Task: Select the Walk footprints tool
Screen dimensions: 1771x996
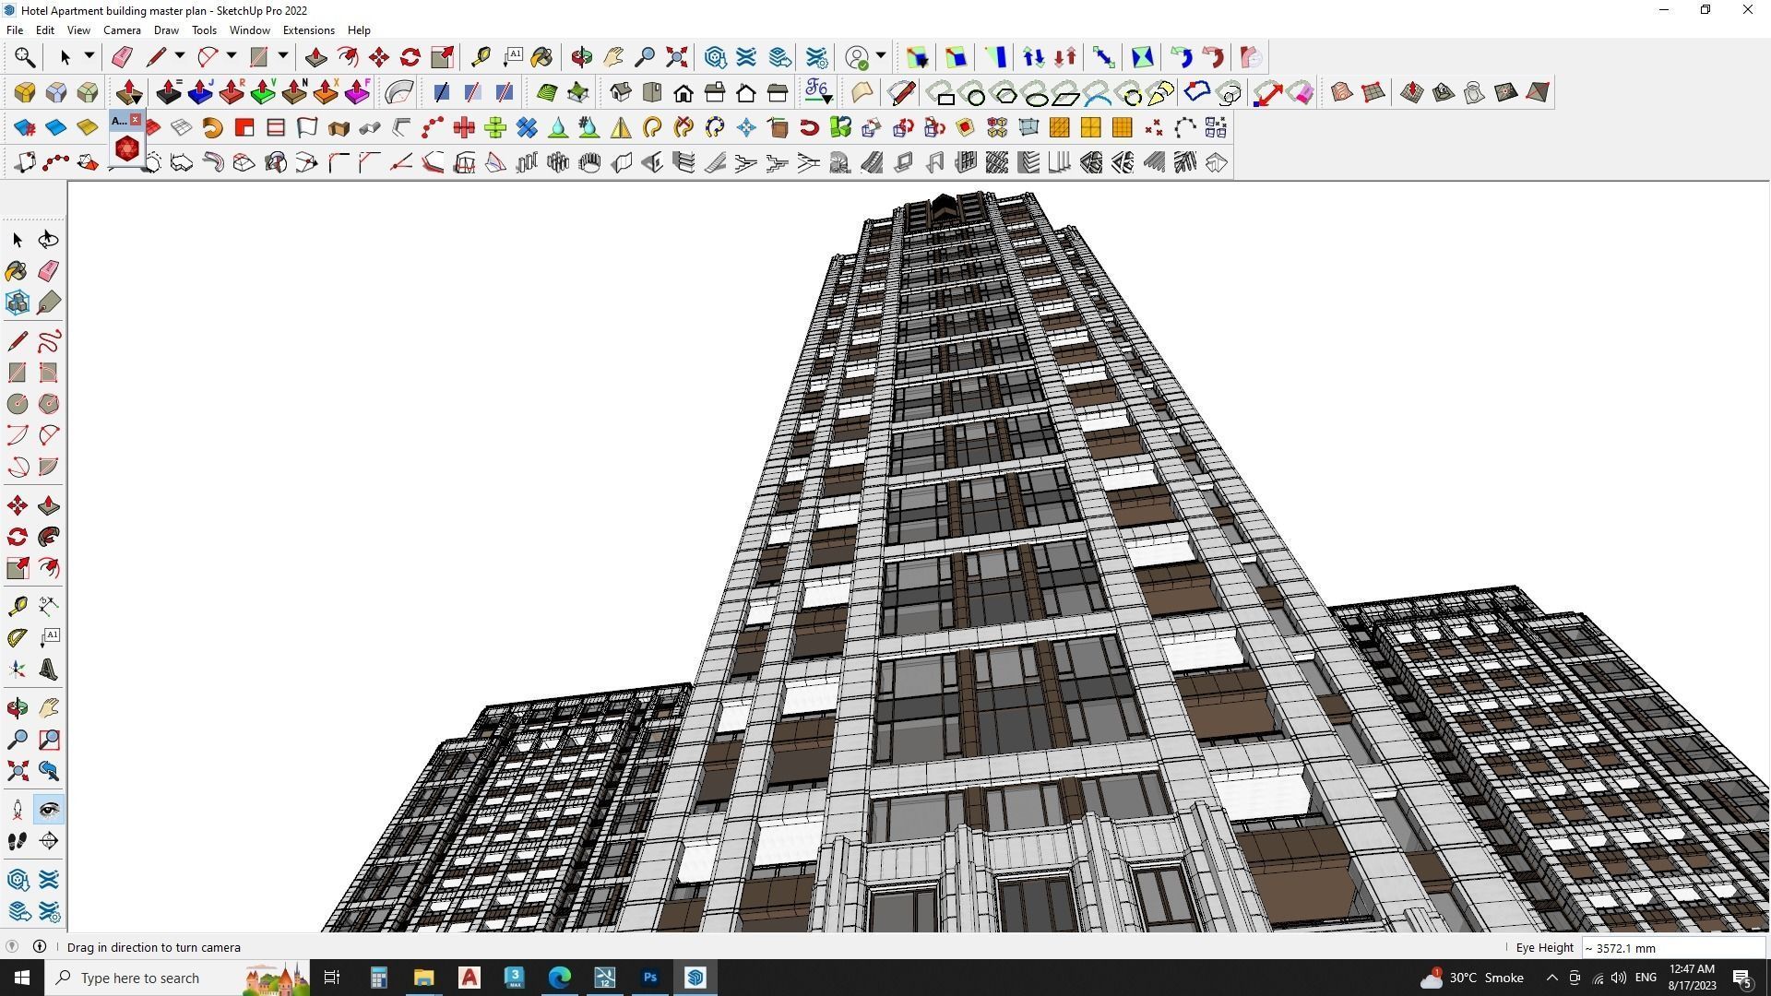Action: click(17, 841)
